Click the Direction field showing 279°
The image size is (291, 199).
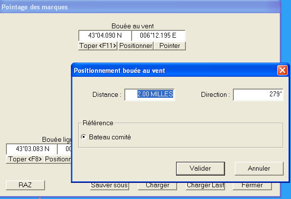coord(258,94)
